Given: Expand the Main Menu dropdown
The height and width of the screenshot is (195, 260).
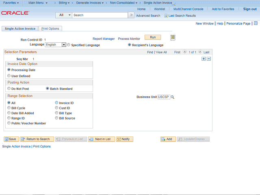Looking at the screenshot, I should click(x=38, y=3).
